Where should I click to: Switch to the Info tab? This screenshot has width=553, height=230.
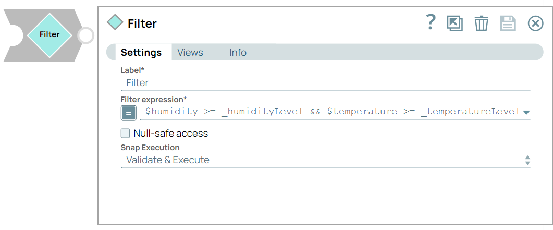tap(238, 53)
